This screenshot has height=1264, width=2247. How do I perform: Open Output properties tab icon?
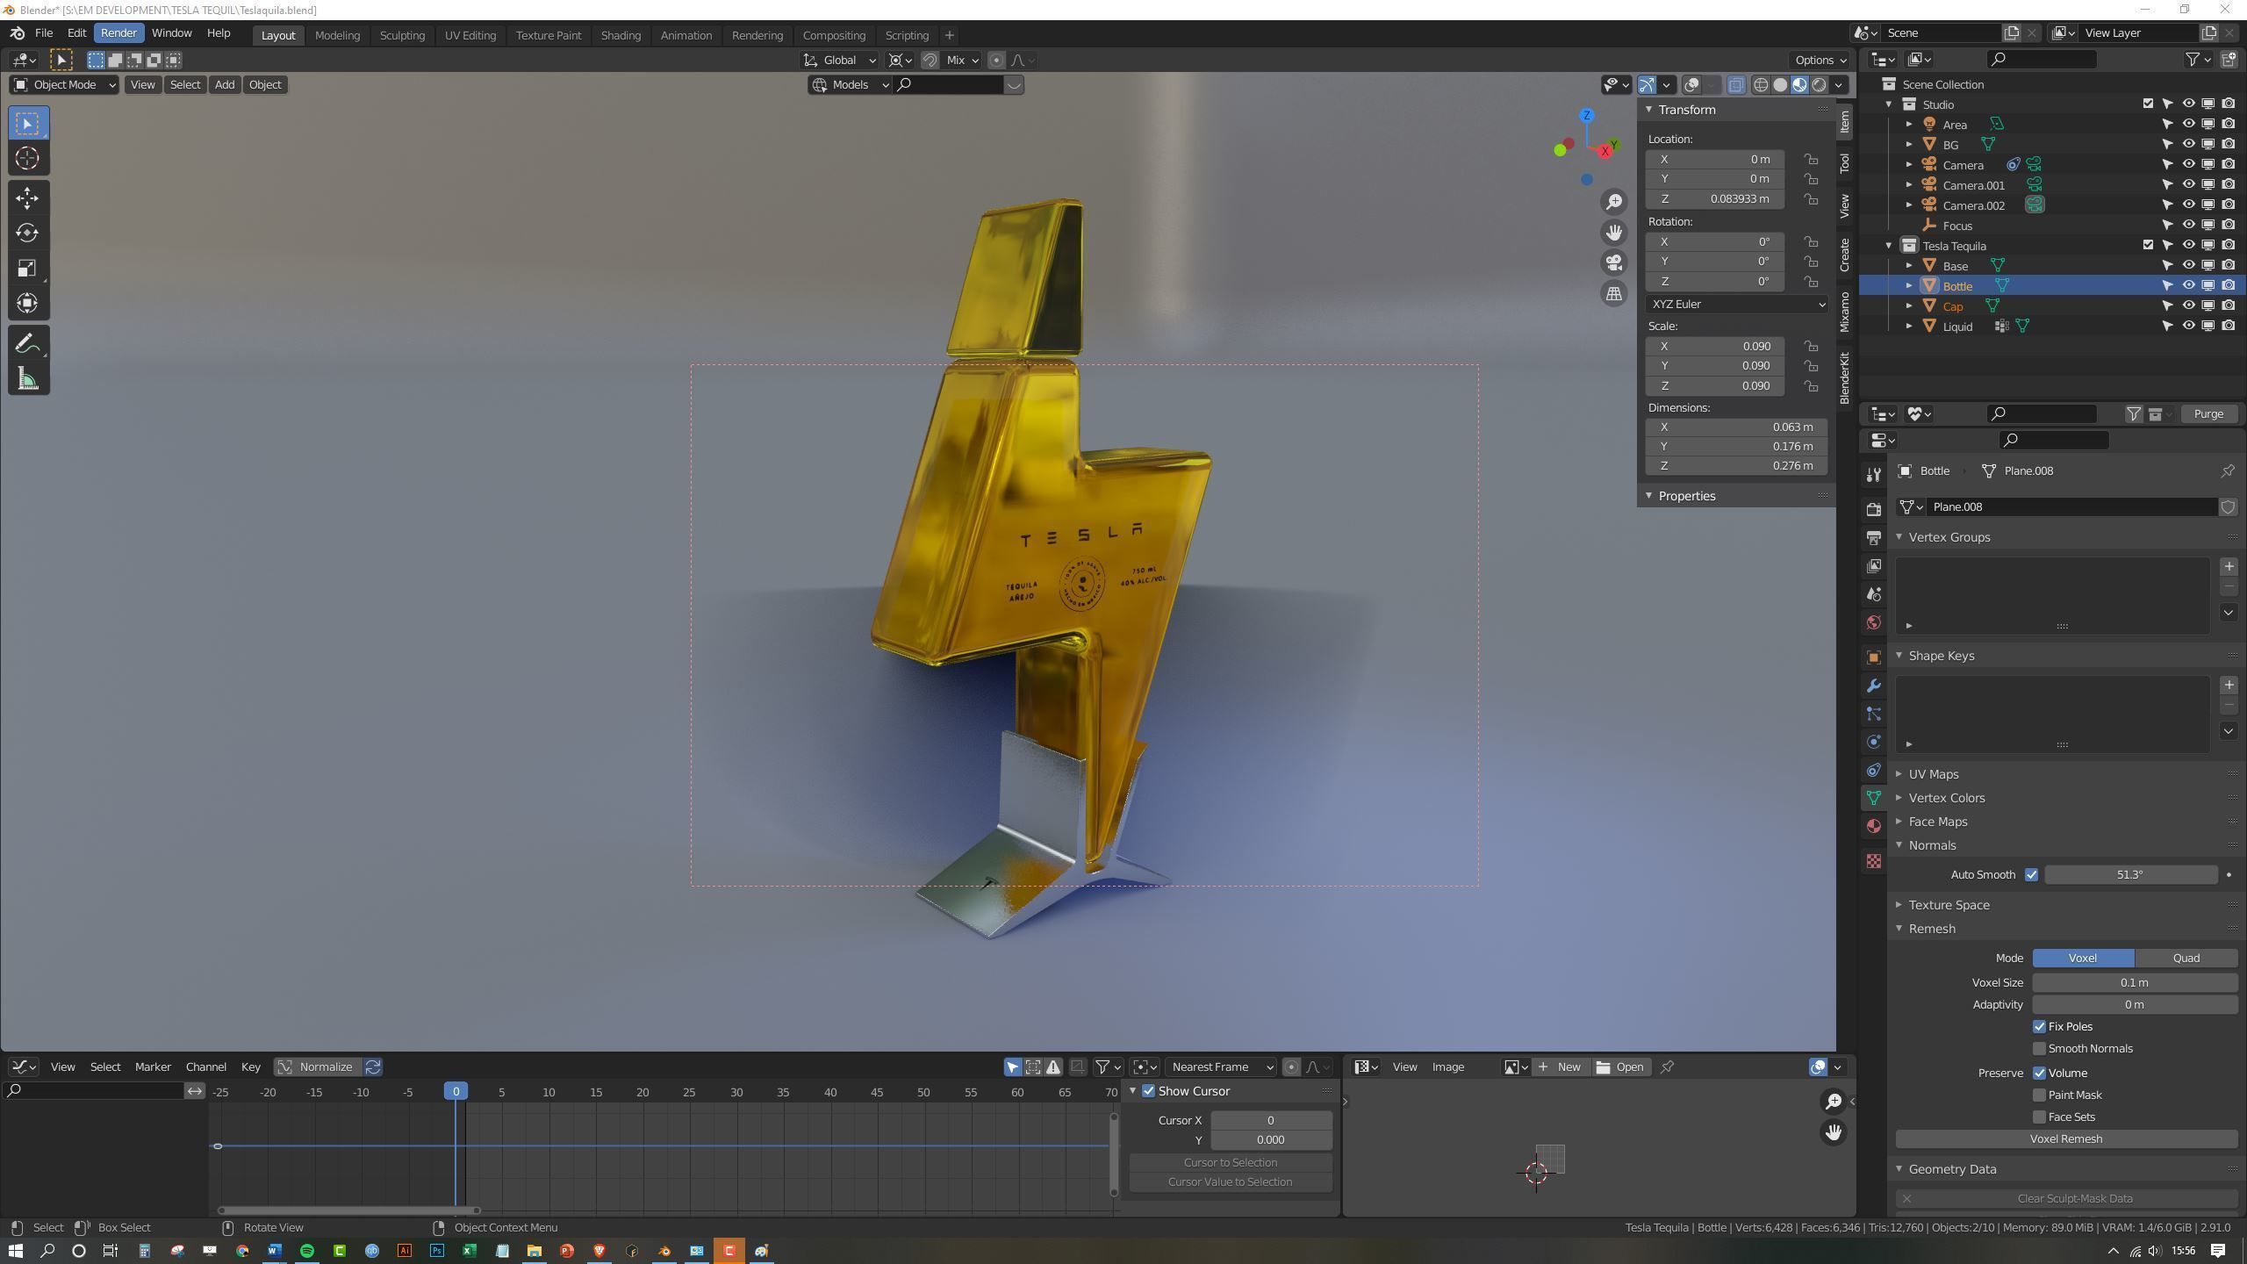[x=1874, y=537]
